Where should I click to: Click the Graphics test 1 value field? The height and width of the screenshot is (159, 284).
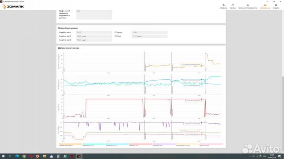(94, 36)
